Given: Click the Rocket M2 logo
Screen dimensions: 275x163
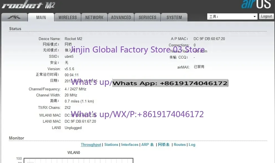Looking at the screenshot, I should tap(28, 5).
